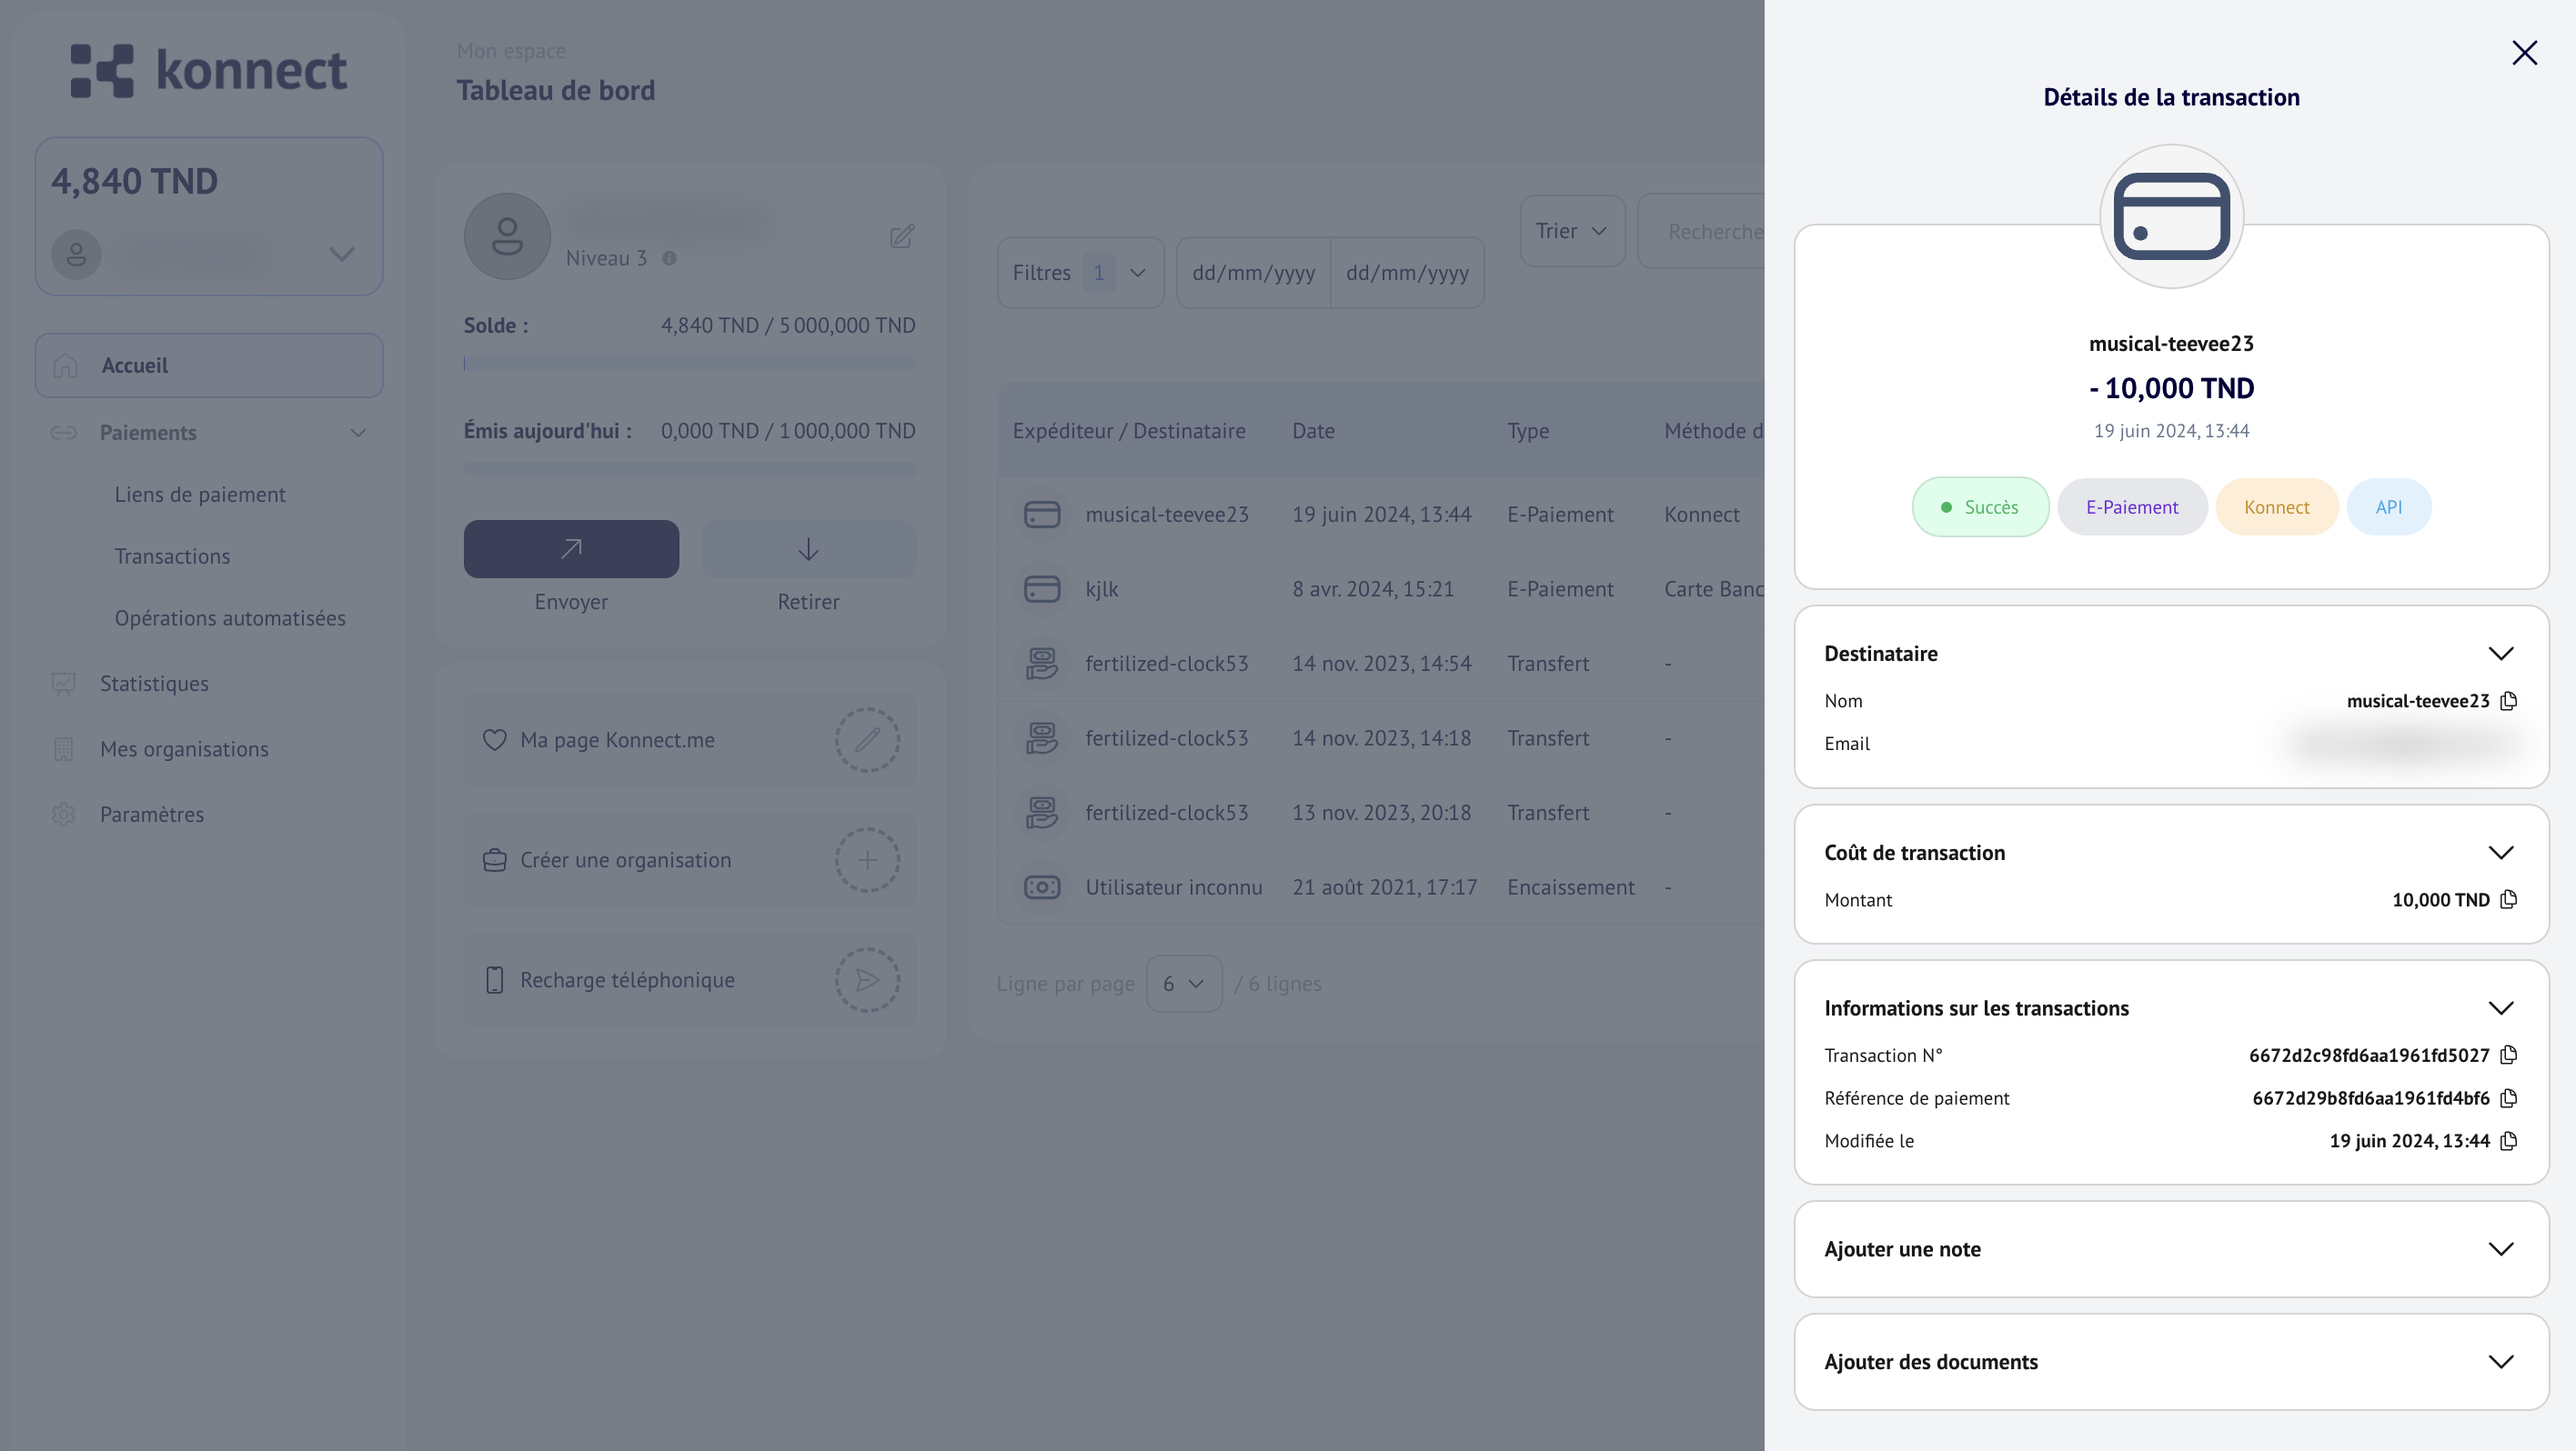Copy the Référence de paiement value
Viewport: 2576px width, 1451px height.
(x=2508, y=1098)
